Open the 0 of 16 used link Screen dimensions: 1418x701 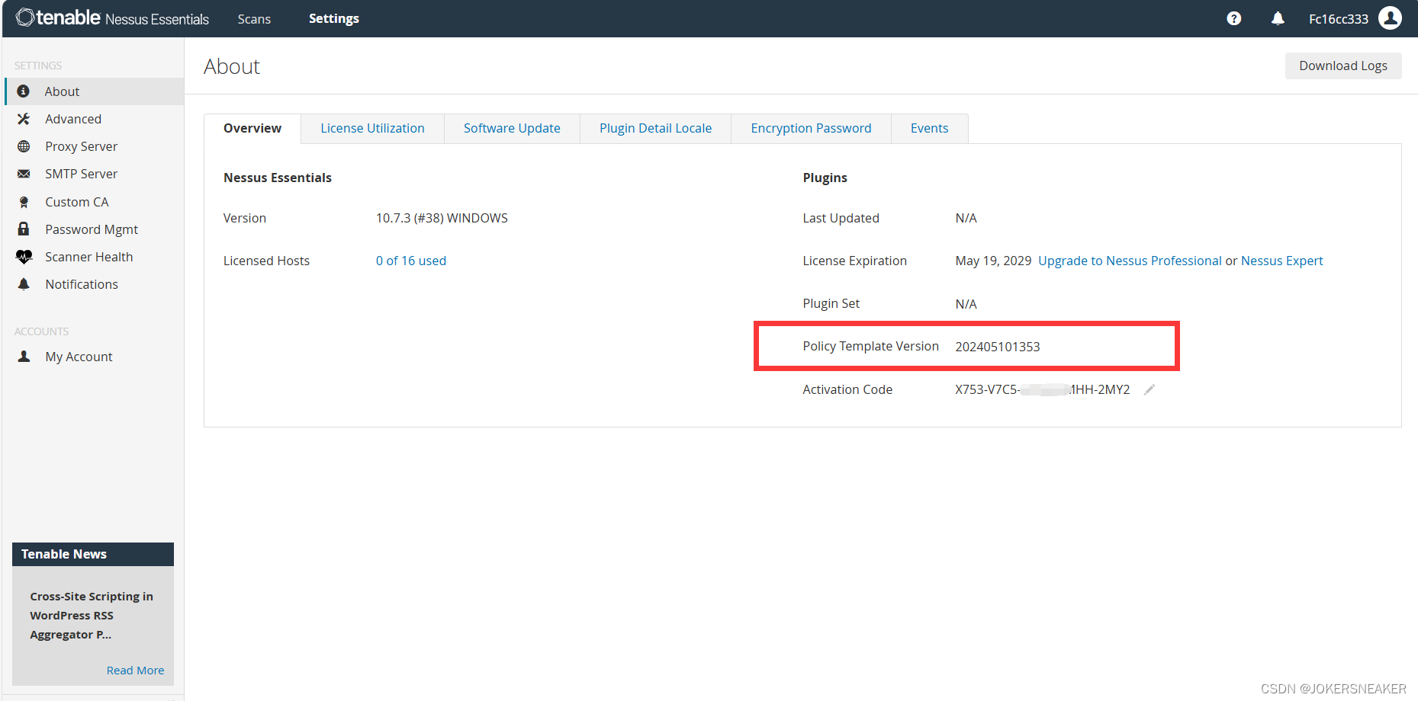coord(411,261)
